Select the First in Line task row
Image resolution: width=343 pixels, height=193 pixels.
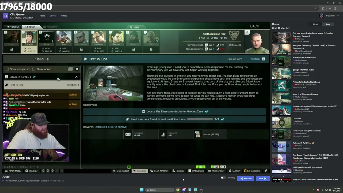[42, 85]
